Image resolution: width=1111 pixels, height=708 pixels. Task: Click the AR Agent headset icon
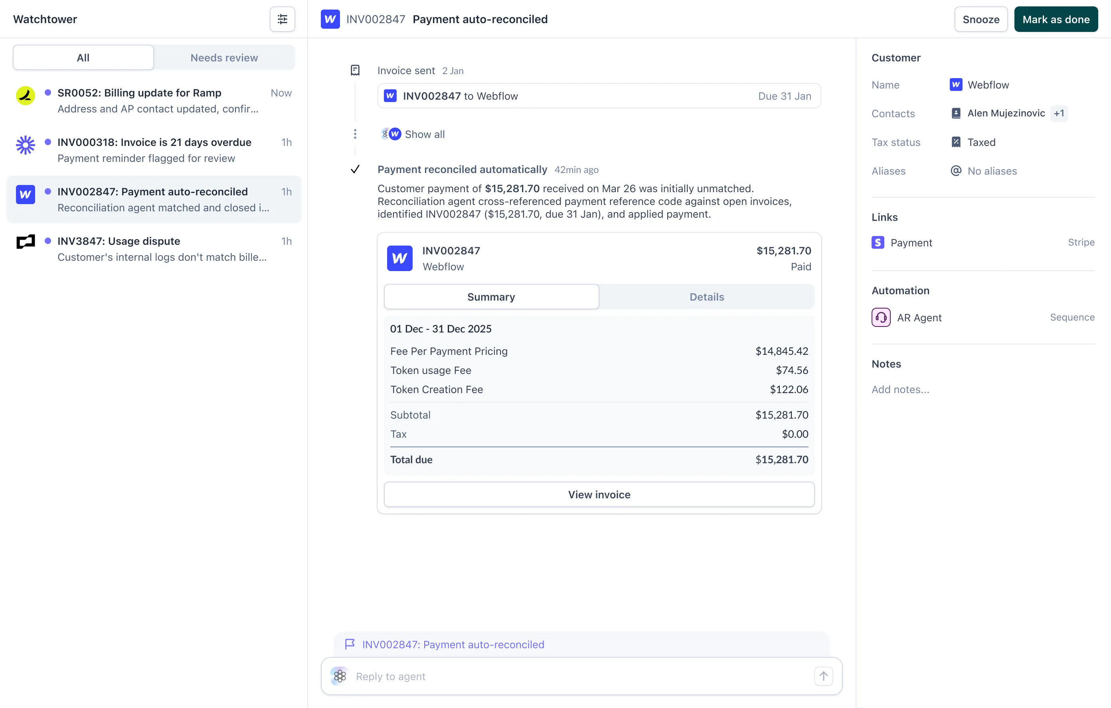tap(881, 318)
